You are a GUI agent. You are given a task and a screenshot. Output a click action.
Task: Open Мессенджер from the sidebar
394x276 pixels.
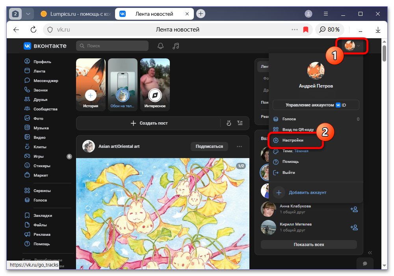41,80
